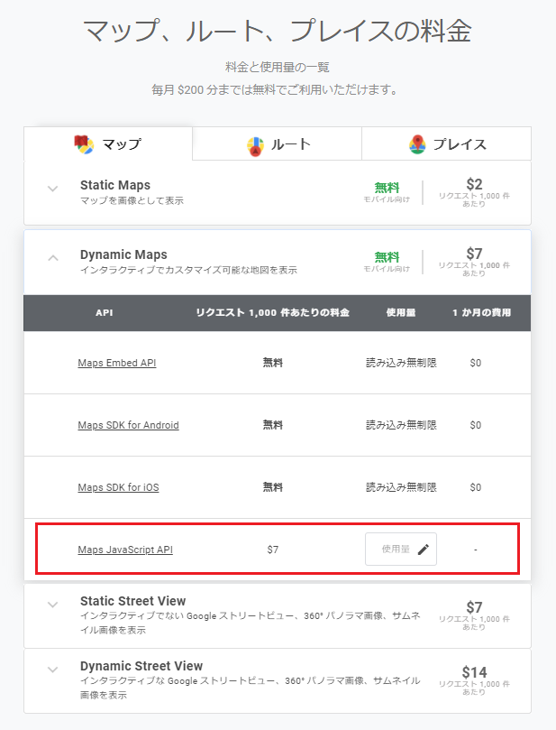Collapse the Dynamic Maps section chevron
Screen dimensions: 556x730
53,257
